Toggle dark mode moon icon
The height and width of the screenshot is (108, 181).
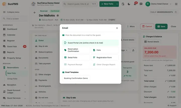point(129,4)
